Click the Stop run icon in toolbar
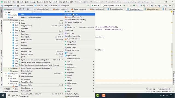 click(x=147, y=5)
